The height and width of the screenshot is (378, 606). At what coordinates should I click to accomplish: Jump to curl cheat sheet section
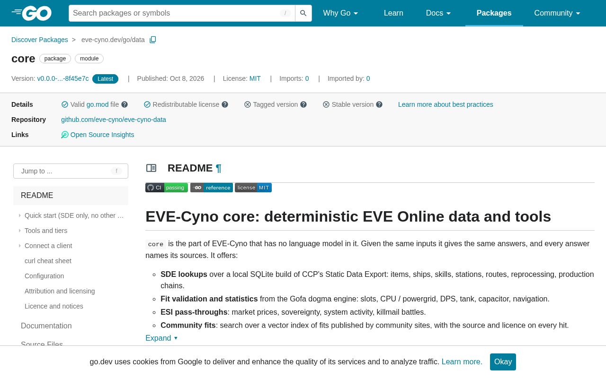pos(48,261)
